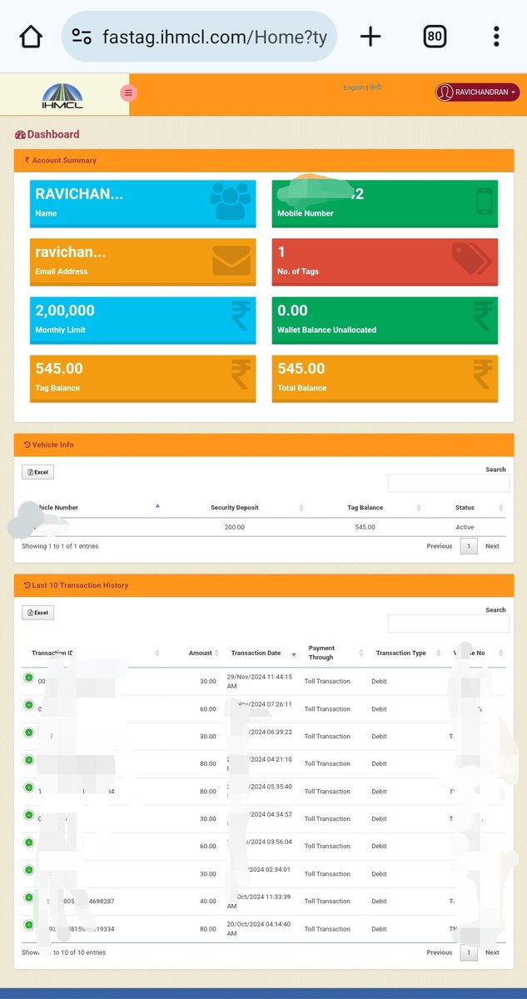The width and height of the screenshot is (527, 999).
Task: Expand transaction row with time 05:35:40
Action: tap(28, 788)
